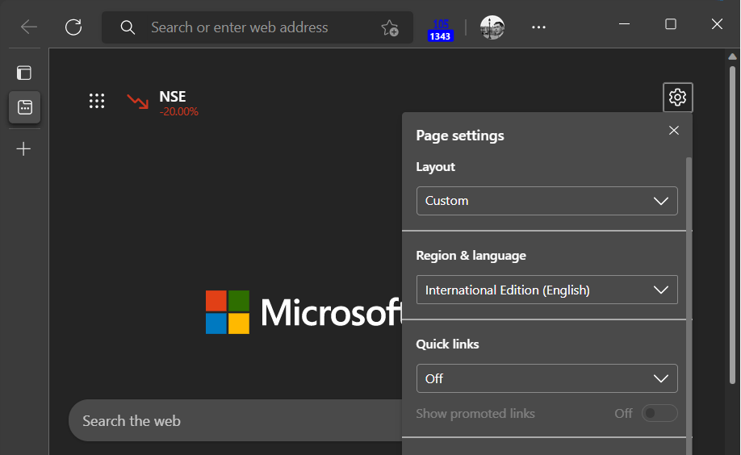Select the New tab entry in vertical tabs
741x455 pixels.
tap(24, 107)
